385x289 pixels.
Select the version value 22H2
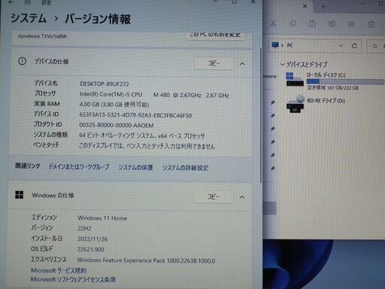point(84,228)
